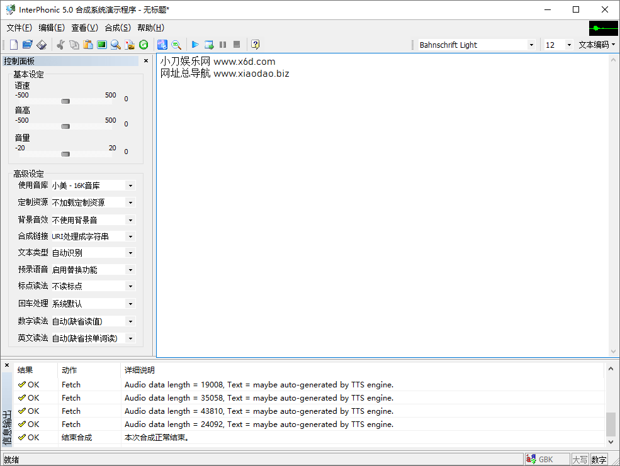Screen dimensions: 620x466
Task: Expand the 数字读法 number reading dropdown
Action: click(x=130, y=321)
